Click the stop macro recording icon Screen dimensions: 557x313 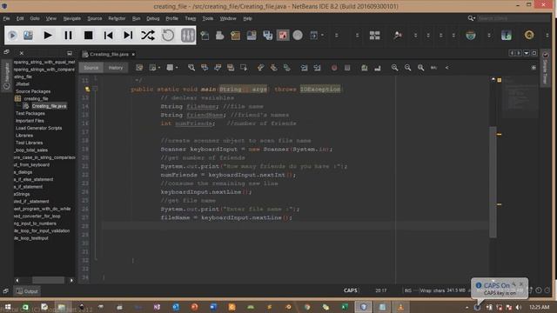point(347,68)
